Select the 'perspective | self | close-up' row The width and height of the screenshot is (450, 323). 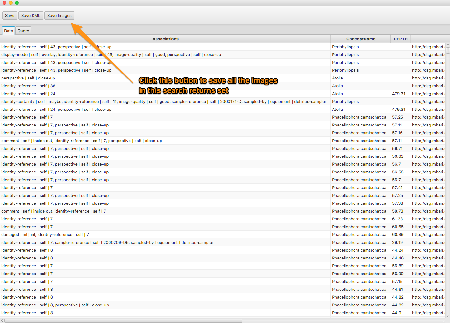coord(223,78)
